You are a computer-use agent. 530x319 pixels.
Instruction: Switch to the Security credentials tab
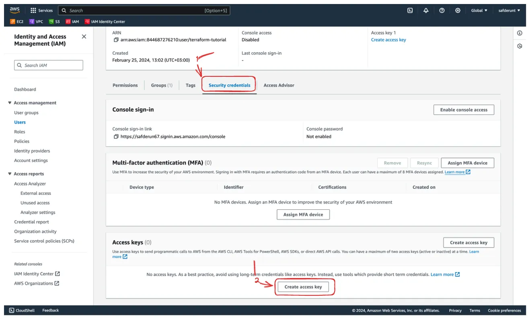point(229,85)
